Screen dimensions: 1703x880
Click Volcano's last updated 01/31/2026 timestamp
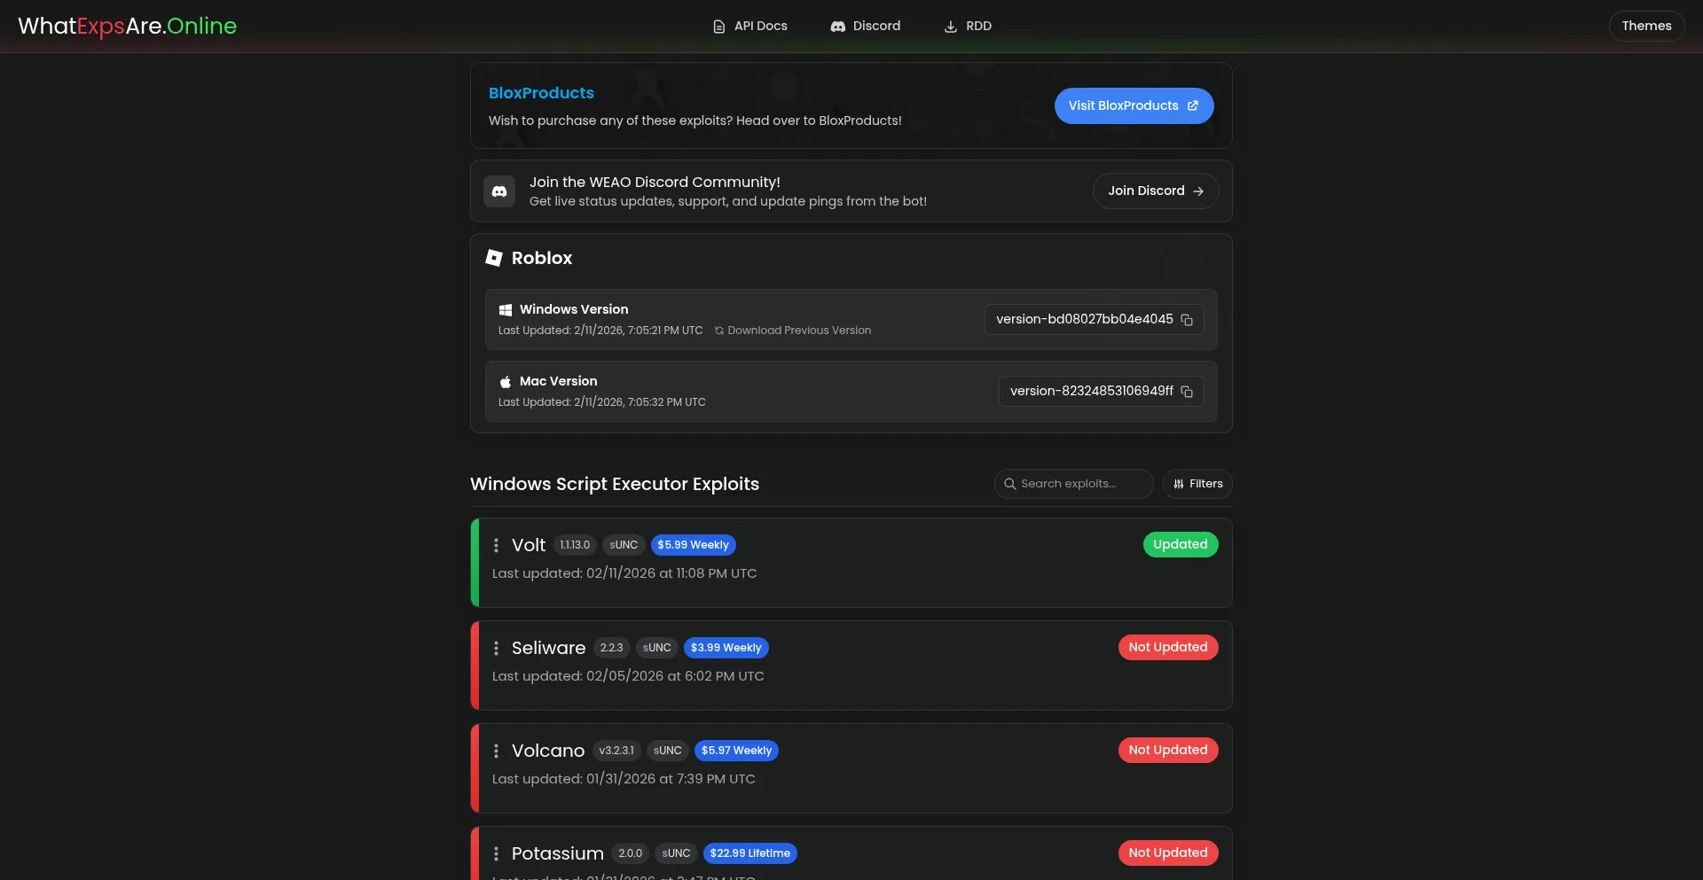click(624, 779)
